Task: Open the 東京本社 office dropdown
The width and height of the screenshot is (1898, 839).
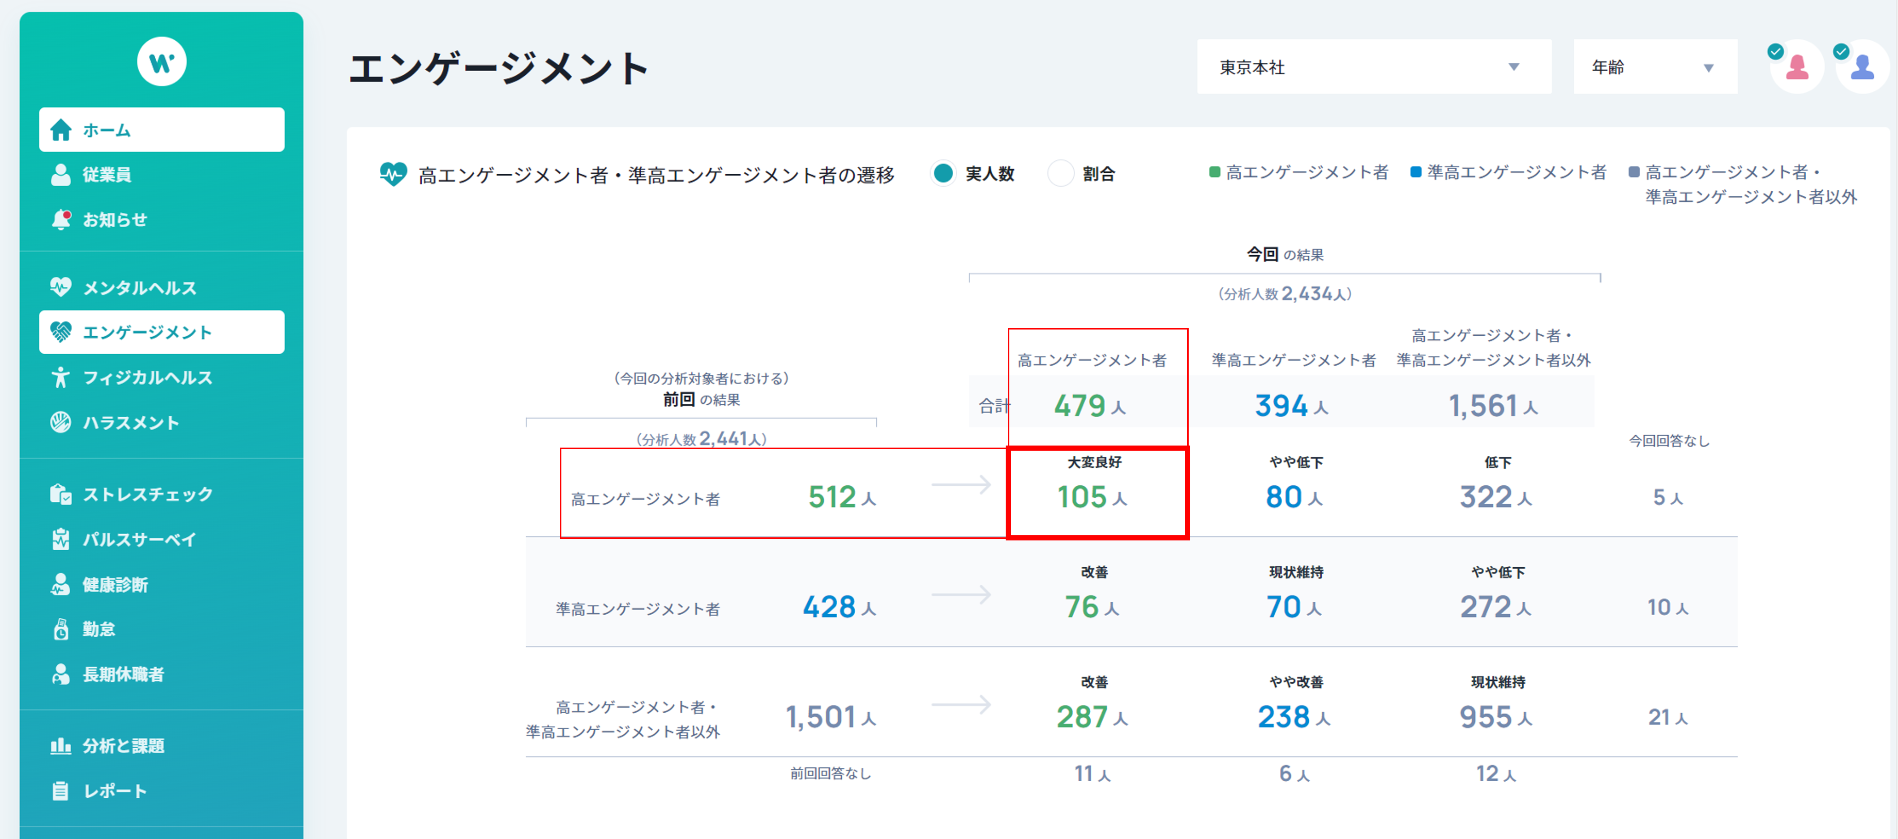Action: 1373,67
